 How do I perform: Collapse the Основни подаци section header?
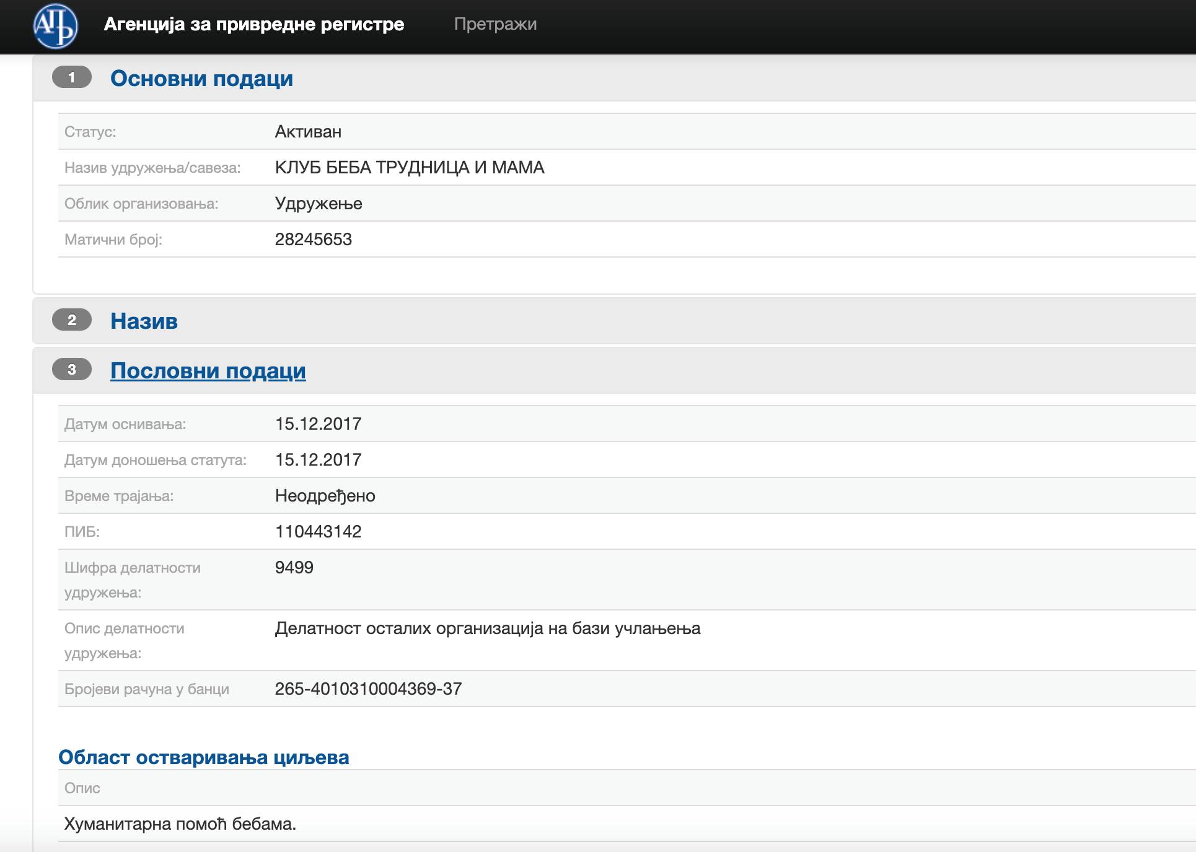(x=201, y=79)
